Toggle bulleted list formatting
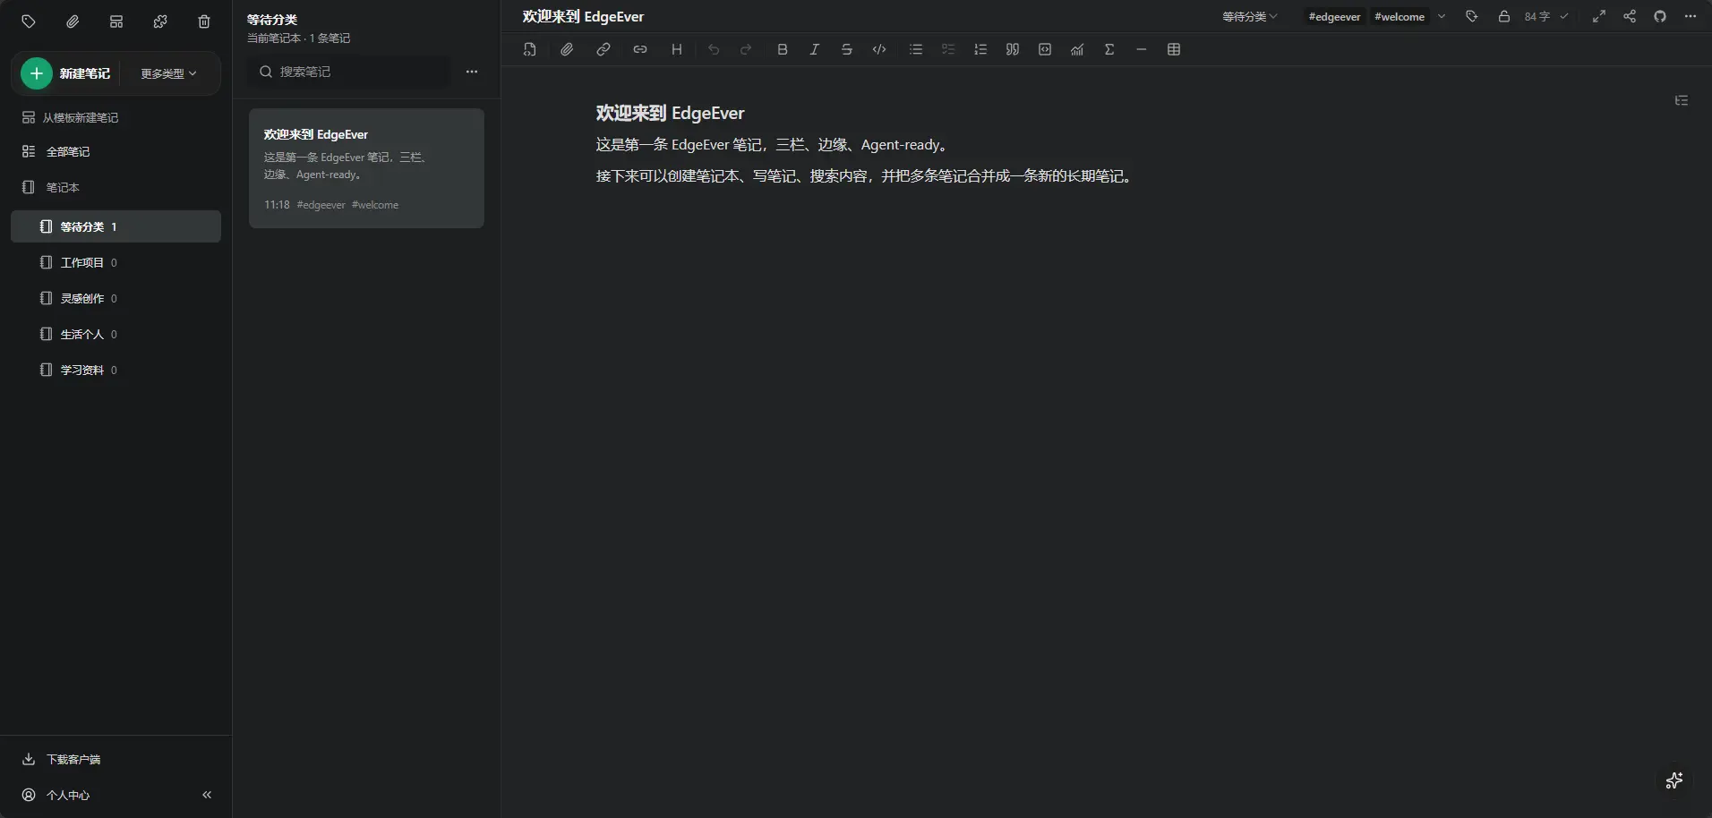 (916, 49)
